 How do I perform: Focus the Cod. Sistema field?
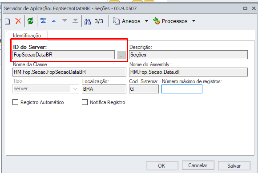(144, 89)
